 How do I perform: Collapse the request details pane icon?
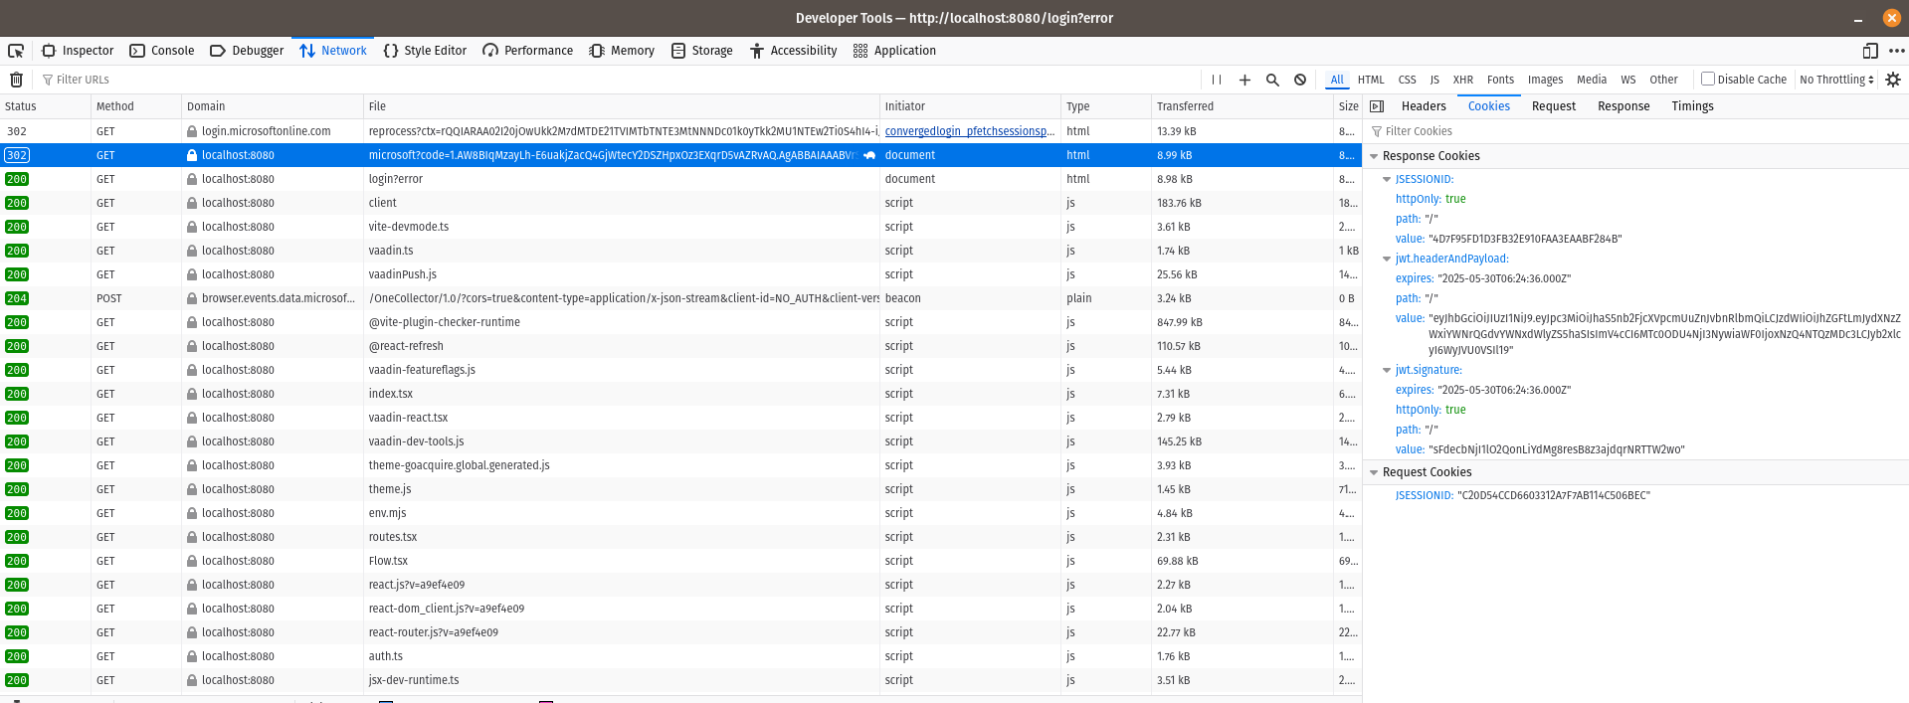coord(1377,106)
